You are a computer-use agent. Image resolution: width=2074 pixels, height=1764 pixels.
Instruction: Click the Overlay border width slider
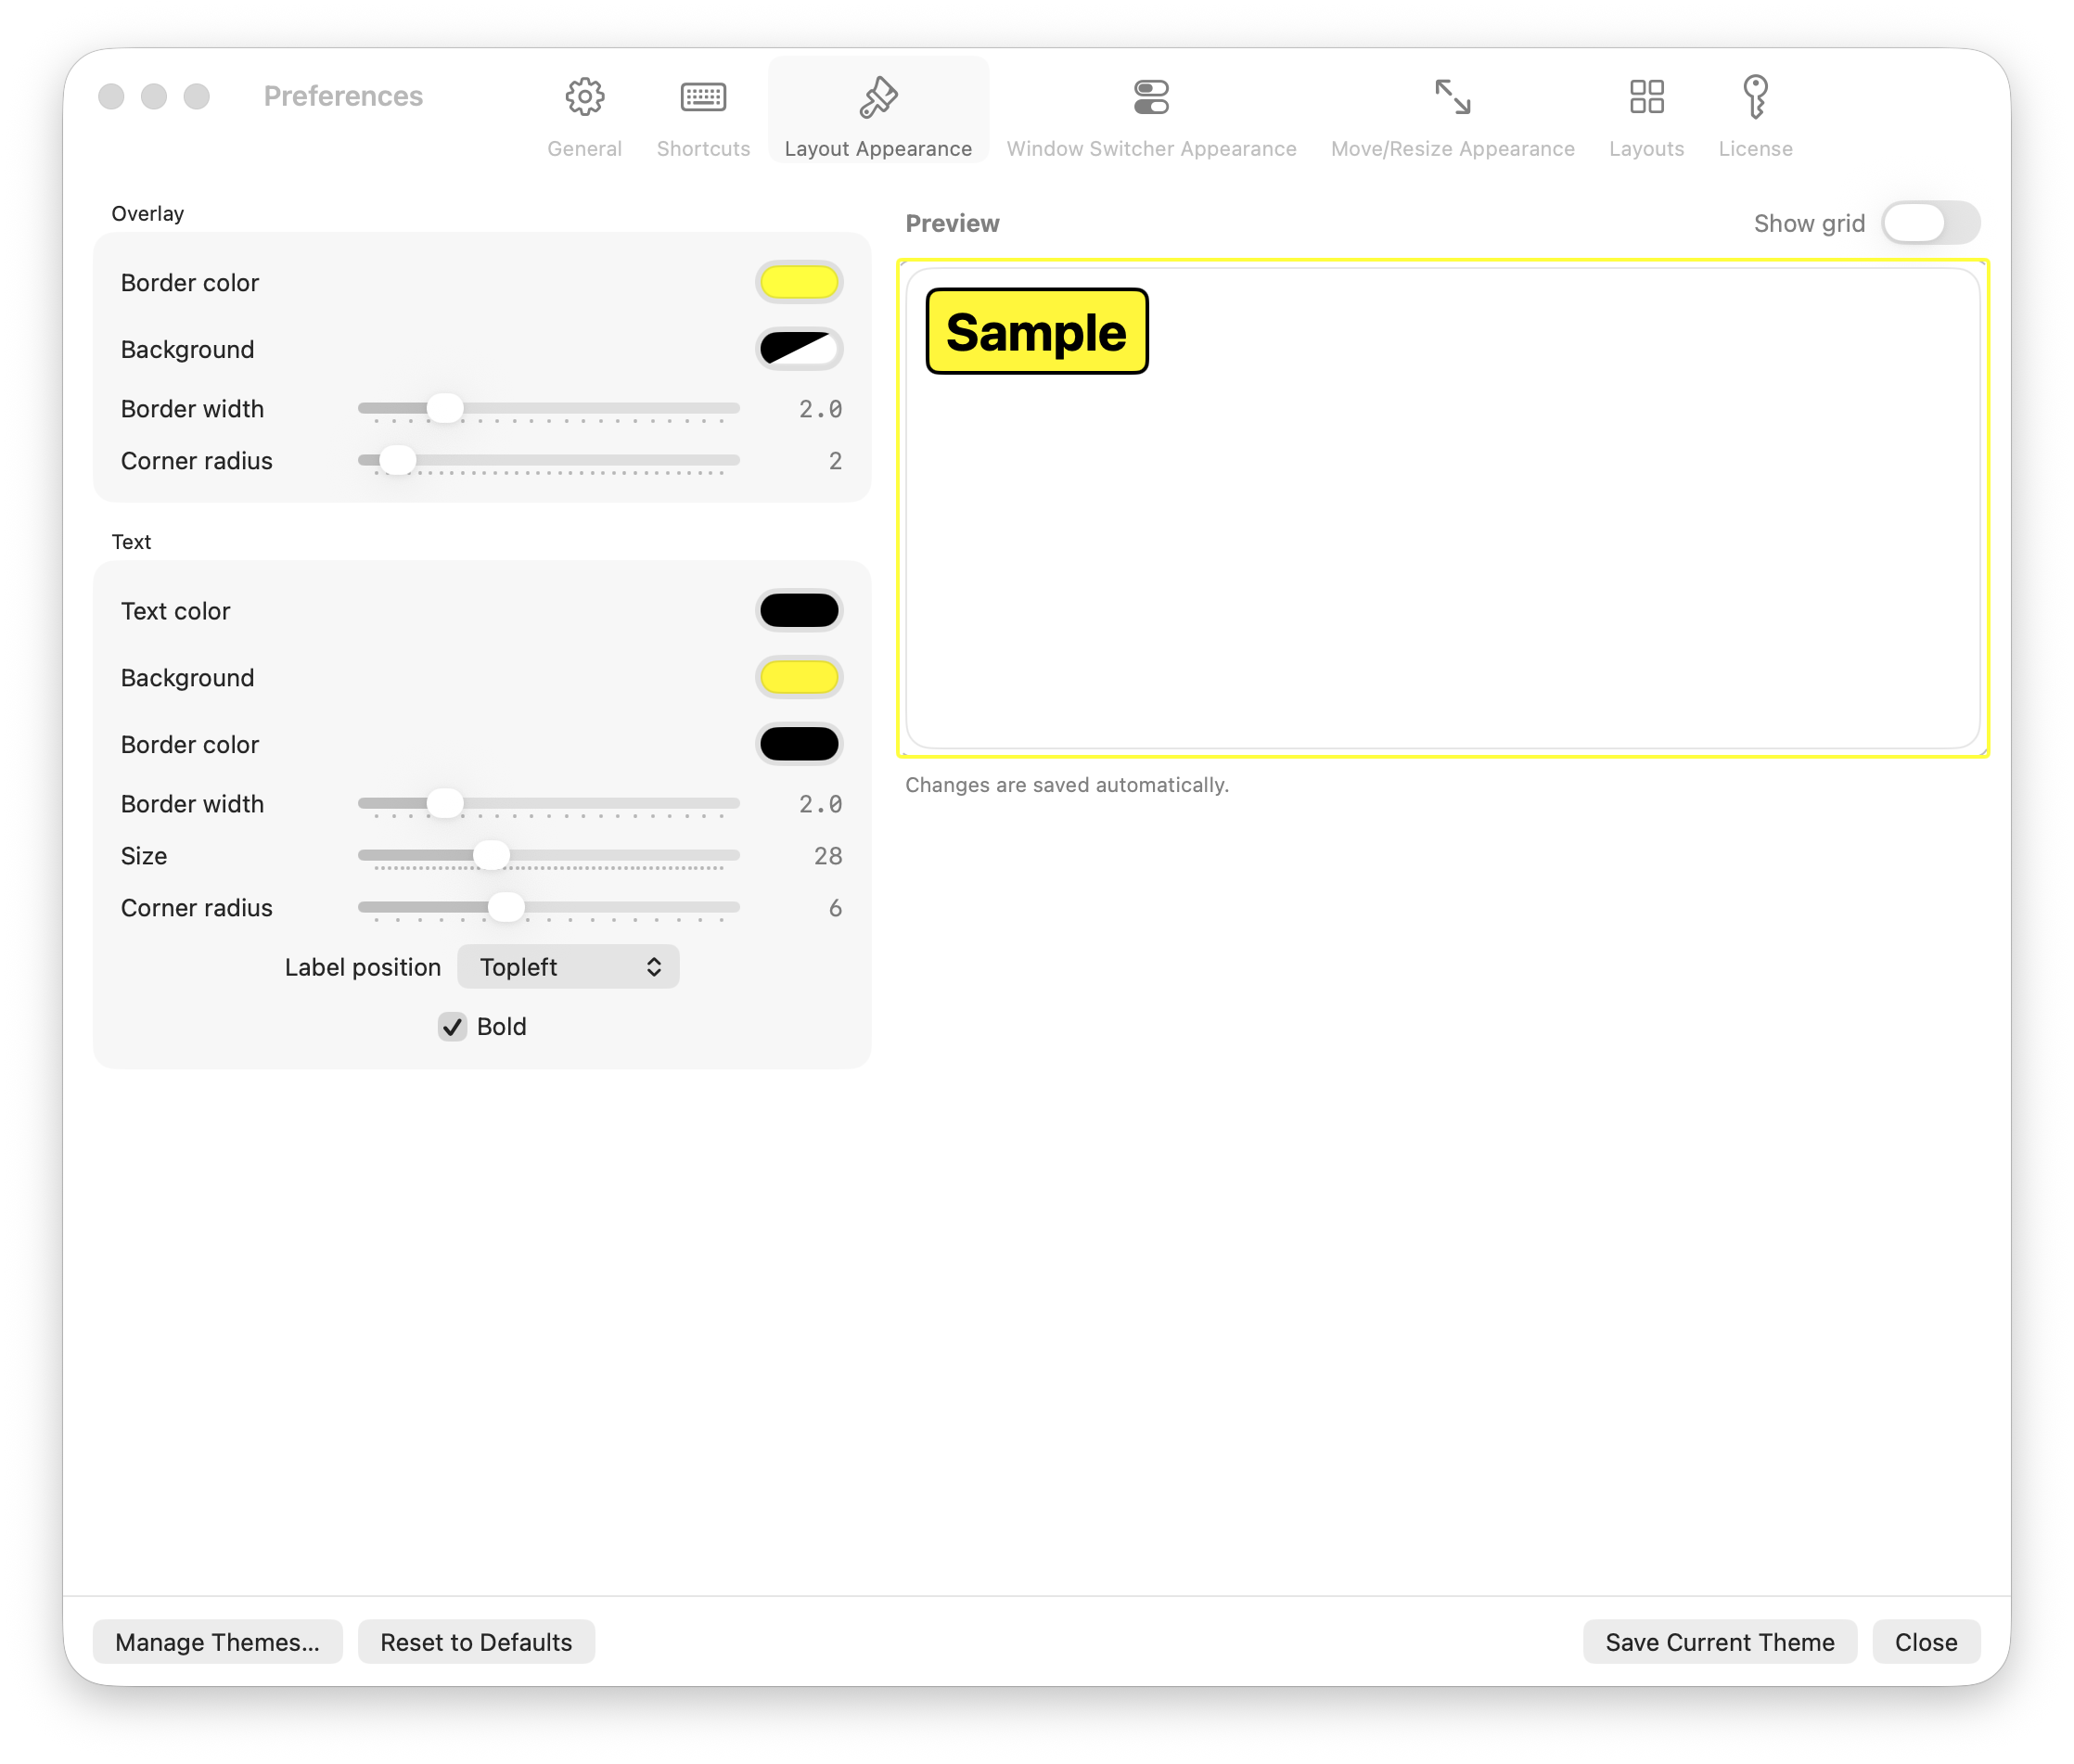click(549, 409)
